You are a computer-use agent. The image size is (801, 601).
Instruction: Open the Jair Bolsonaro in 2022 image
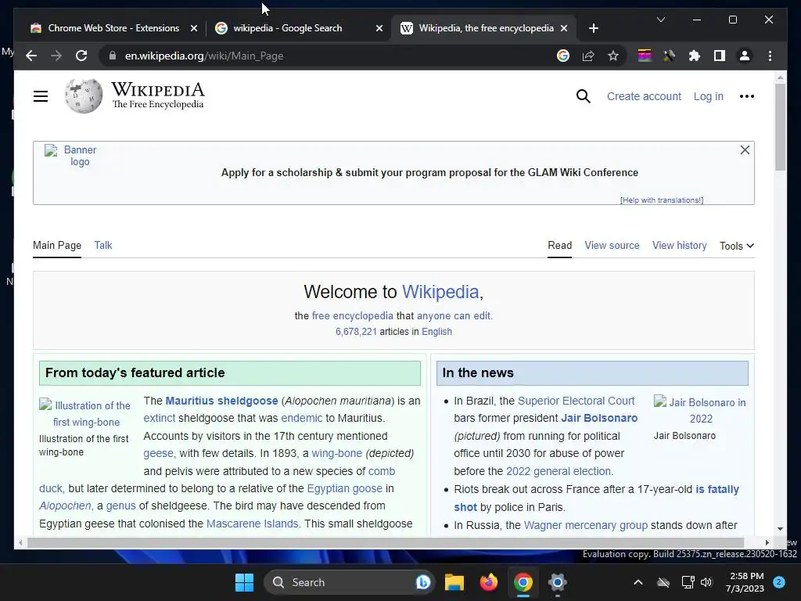(700, 410)
